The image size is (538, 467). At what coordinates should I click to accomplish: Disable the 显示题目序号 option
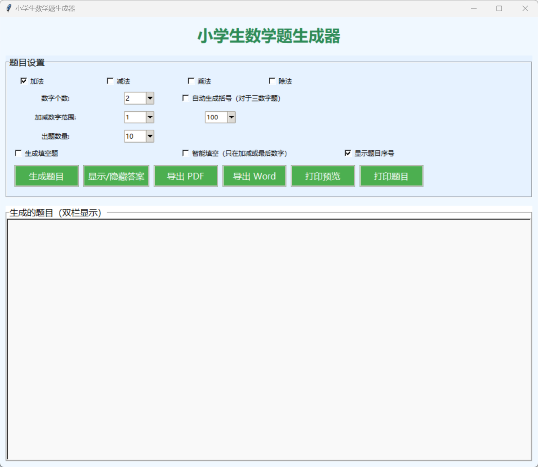click(x=348, y=153)
